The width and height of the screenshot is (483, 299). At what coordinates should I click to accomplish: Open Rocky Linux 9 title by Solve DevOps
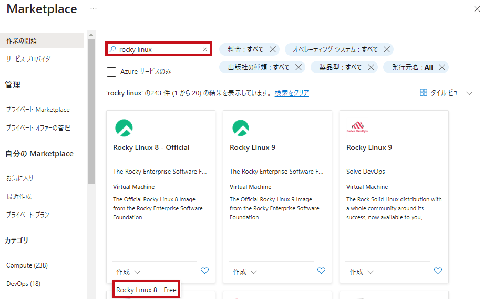coord(369,147)
